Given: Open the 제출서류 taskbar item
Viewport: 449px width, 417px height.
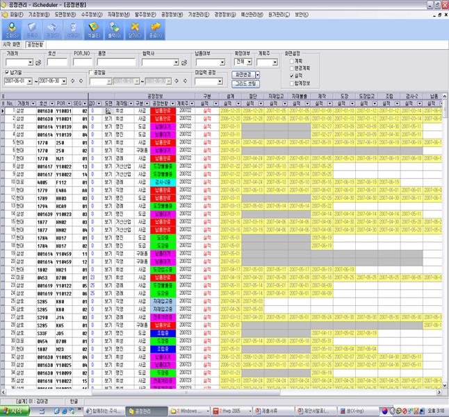Looking at the screenshot, I should pos(274,411).
